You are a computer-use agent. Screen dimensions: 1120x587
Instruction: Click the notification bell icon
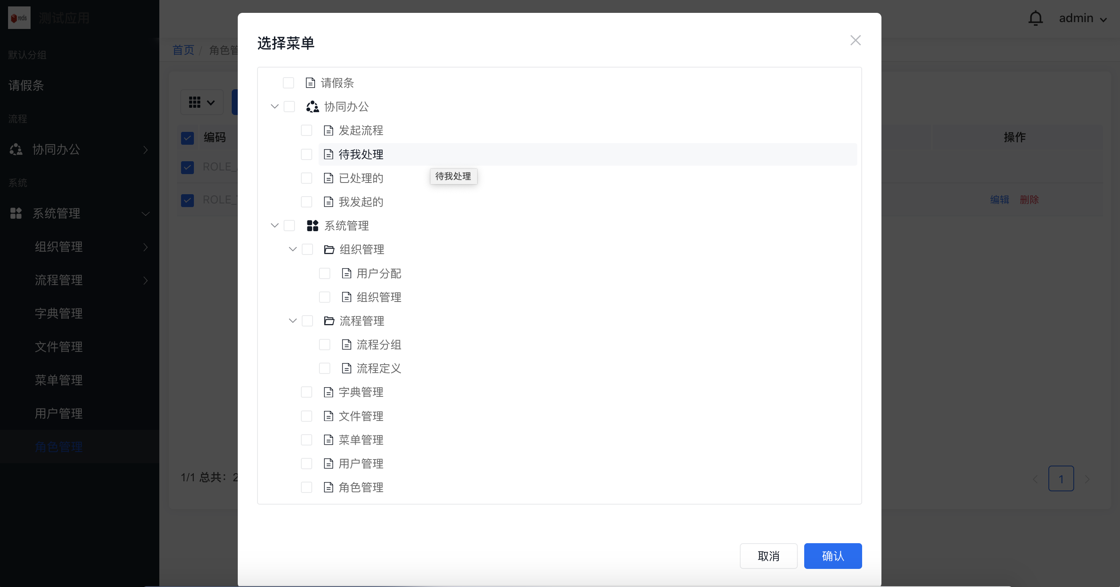[x=1035, y=18]
